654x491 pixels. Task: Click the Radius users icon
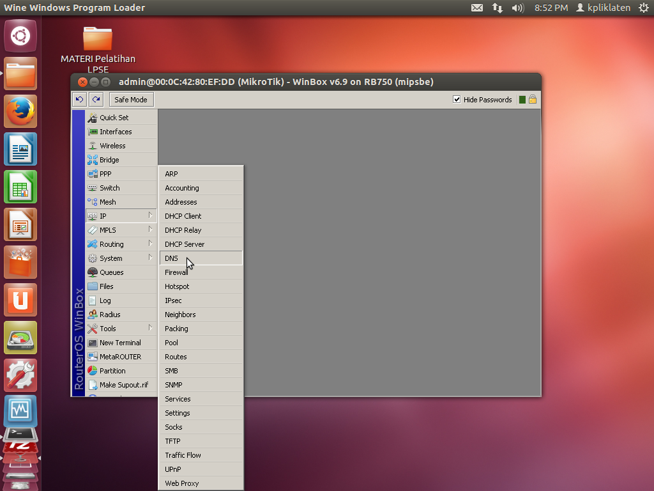[92, 315]
